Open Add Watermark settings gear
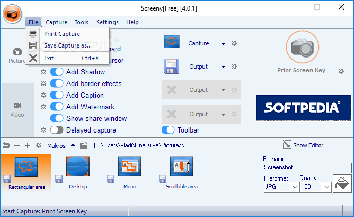 [43, 107]
